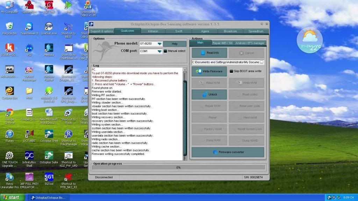Open New Microsoft Word Document icon
Image resolution: width=358 pixels, height=201 pixels.
pos(49,116)
